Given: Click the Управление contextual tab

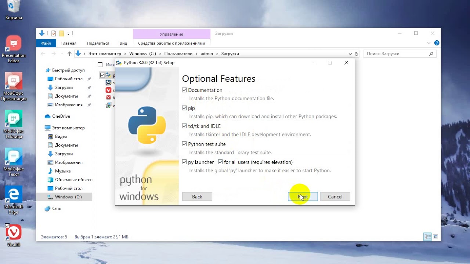Looking at the screenshot, I should pos(171,34).
